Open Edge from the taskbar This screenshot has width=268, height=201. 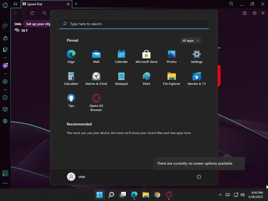pyautogui.click(x=134, y=195)
